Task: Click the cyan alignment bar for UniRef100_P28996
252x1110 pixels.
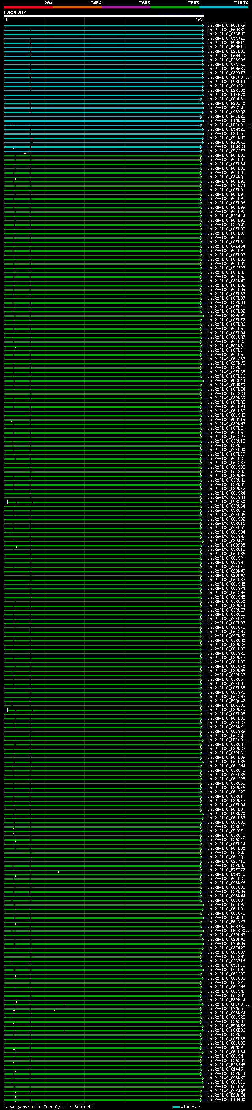Action: tap(104, 60)
